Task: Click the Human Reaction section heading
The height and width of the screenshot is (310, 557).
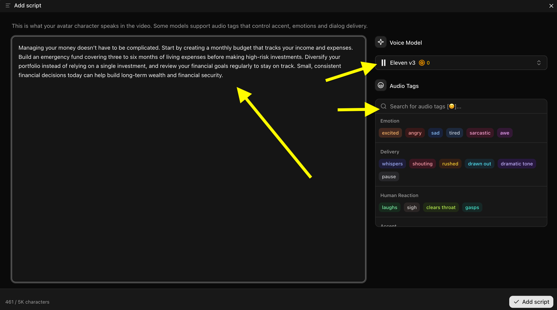Action: coord(399,196)
